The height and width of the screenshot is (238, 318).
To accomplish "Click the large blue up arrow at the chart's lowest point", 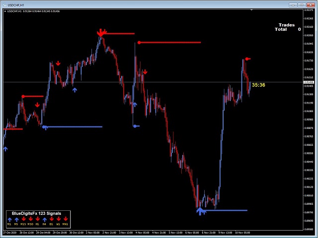I will pyautogui.click(x=200, y=211).
